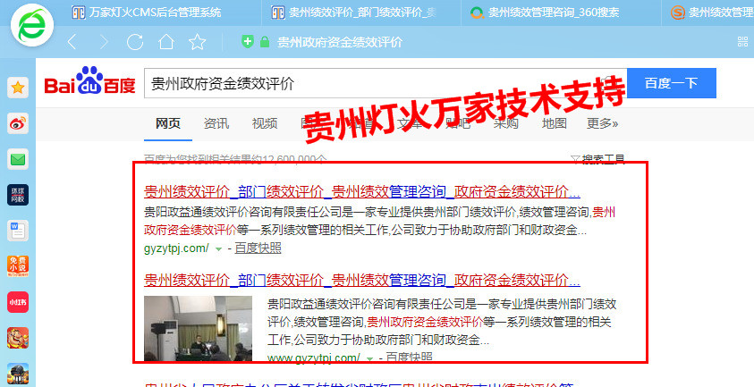Open the Word document sidebar icon
The height and width of the screenshot is (387, 754).
click(x=18, y=231)
